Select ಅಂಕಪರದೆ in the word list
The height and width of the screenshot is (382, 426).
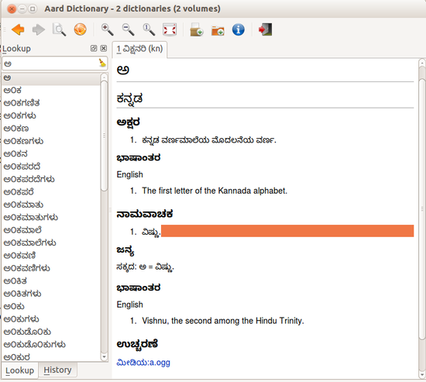click(x=51, y=167)
